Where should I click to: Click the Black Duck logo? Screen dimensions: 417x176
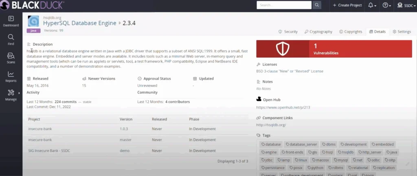click(x=32, y=5)
